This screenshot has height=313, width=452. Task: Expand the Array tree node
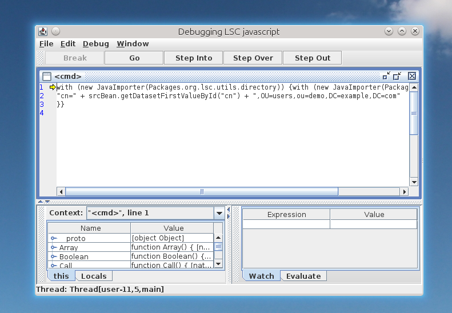point(54,247)
